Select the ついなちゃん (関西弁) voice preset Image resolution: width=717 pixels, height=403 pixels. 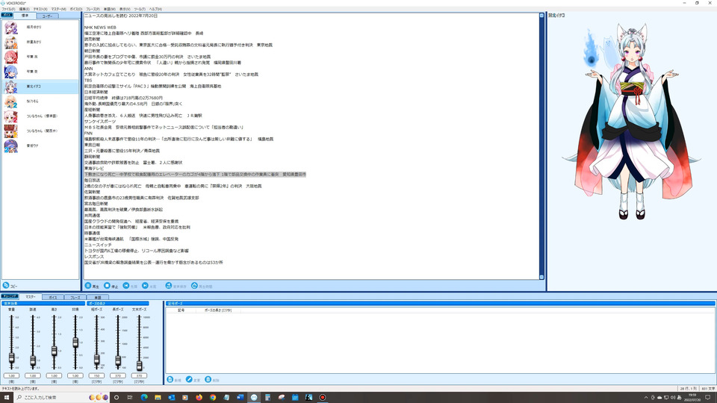[40, 131]
